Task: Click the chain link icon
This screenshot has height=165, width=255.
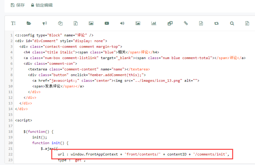Action: (x=186, y=23)
